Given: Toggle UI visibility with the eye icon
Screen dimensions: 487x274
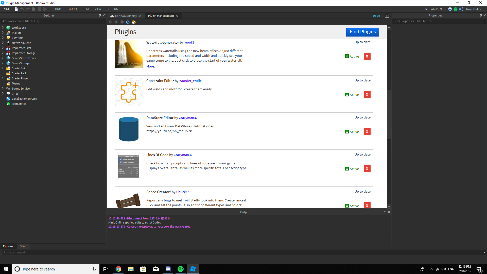Looking at the screenshot, I should tap(378, 15).
